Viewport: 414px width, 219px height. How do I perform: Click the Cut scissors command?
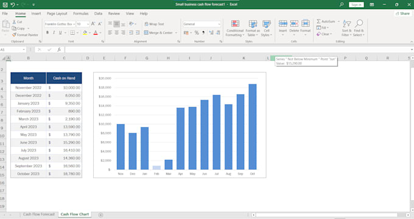[18, 22]
